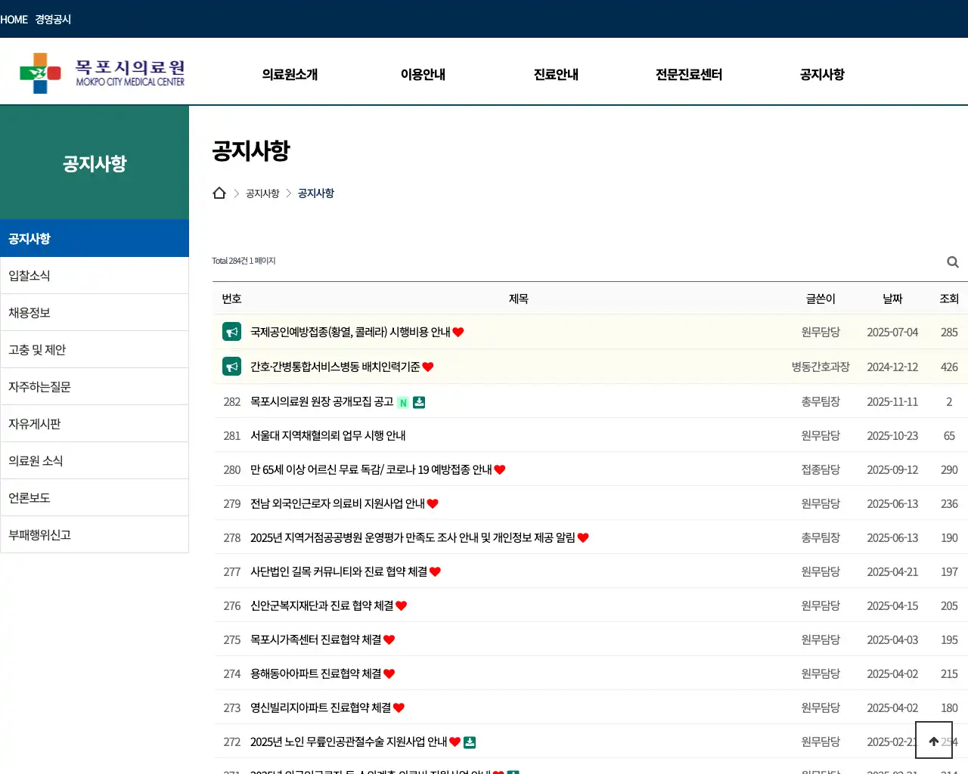This screenshot has width=968, height=774.
Task: Click the home breadcrumb icon
Action: point(219,193)
